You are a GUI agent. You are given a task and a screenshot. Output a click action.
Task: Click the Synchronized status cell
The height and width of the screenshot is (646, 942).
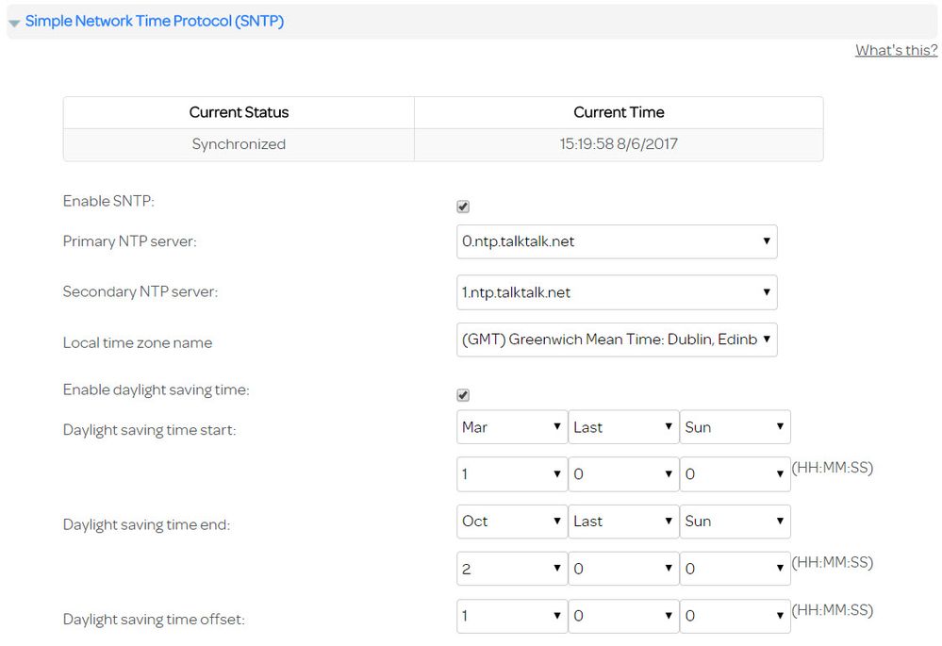click(x=239, y=144)
